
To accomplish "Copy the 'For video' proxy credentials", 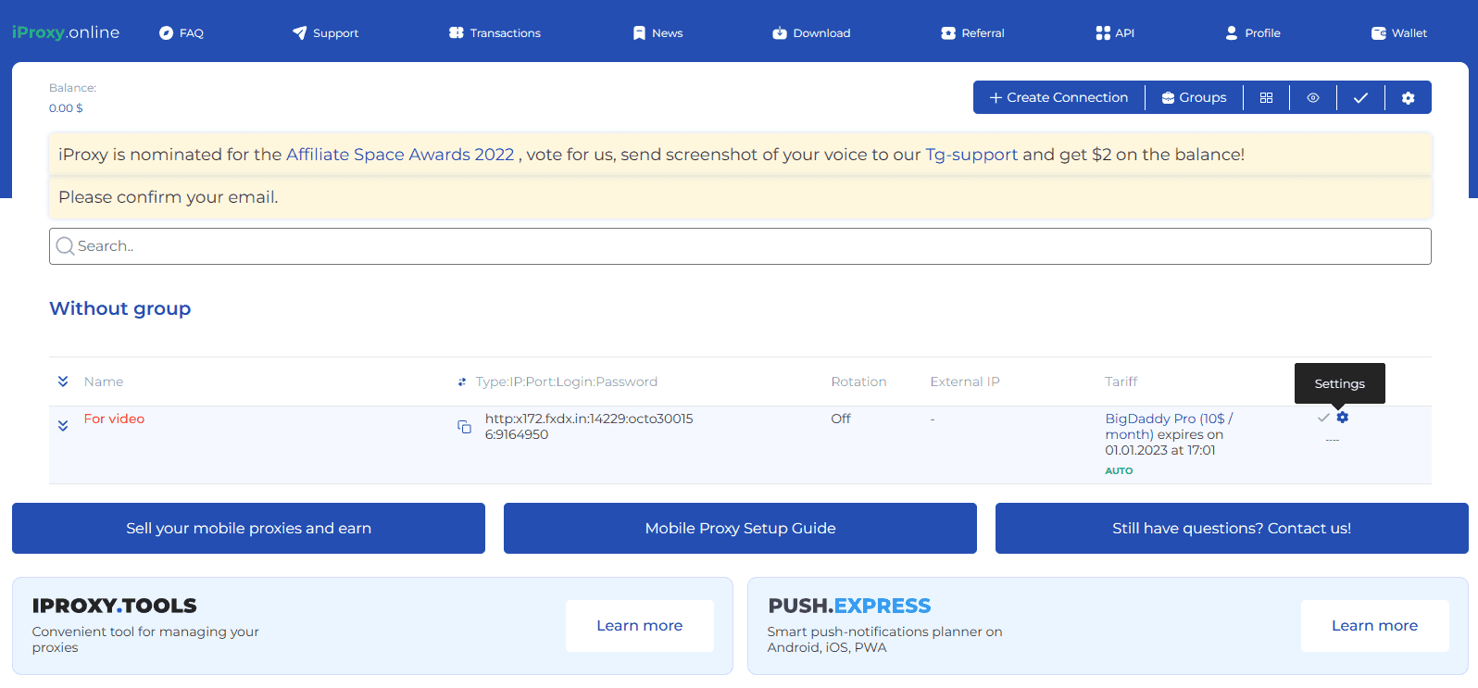I will tap(464, 427).
